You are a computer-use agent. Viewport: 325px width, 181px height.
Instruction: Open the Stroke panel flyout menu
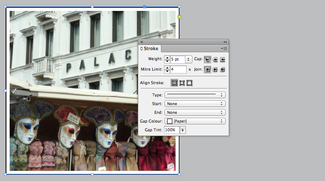(x=224, y=48)
